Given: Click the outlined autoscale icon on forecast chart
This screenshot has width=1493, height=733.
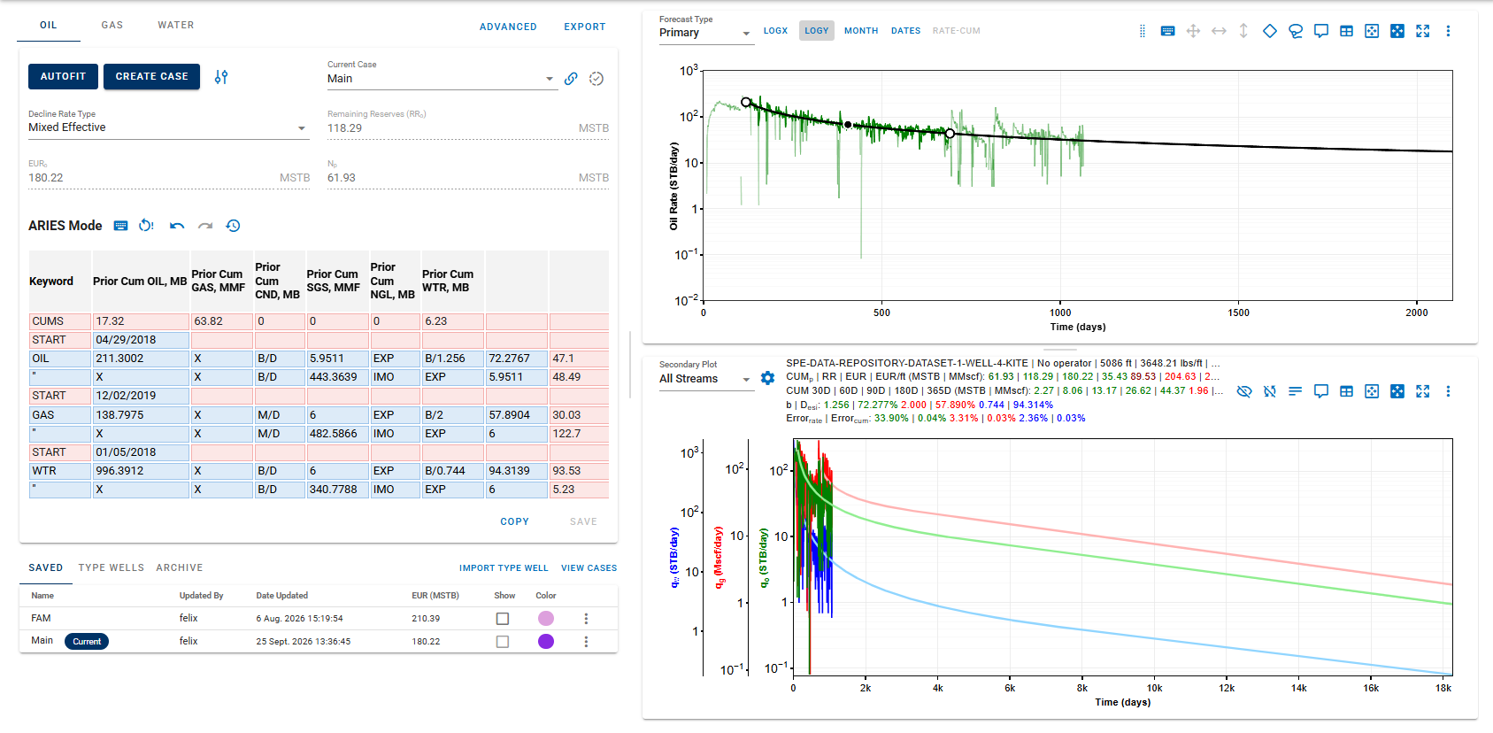Looking at the screenshot, I should pyautogui.click(x=1372, y=31).
